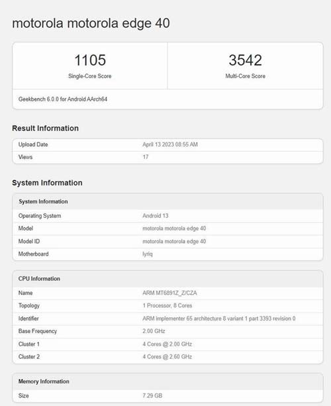Viewport: 331px width, 406px height.
Task: Click the Geekbench 6.0.0 for Android AArch64 text
Action: 63,99
